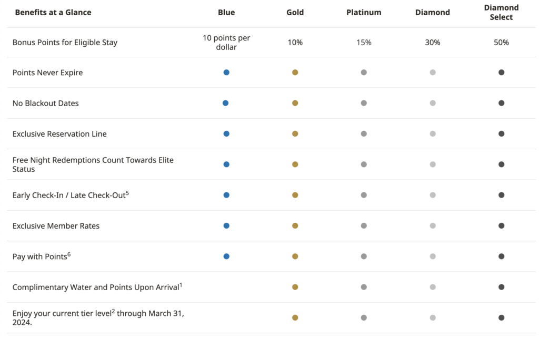Viewport: 539px width, 340px height.
Task: Click the Blue column header
Action: 226,13
